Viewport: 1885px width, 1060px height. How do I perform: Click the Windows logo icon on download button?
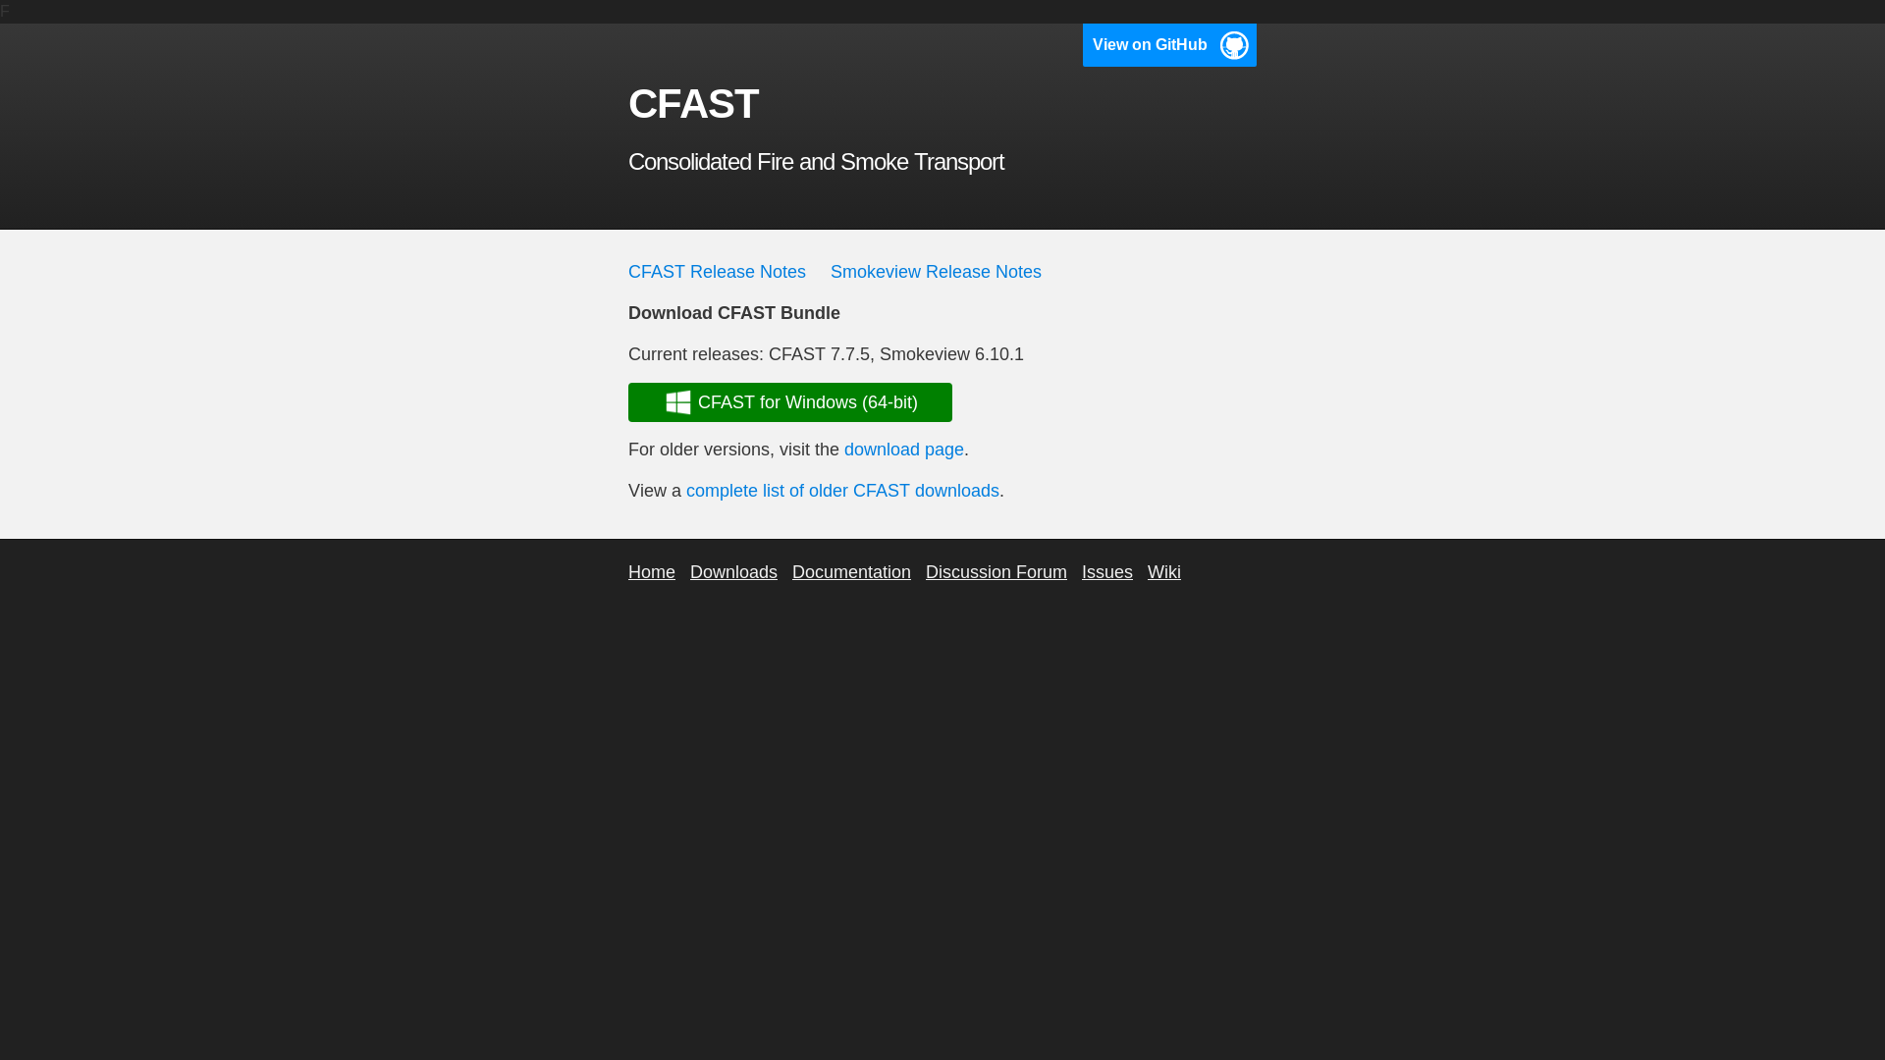(x=678, y=402)
